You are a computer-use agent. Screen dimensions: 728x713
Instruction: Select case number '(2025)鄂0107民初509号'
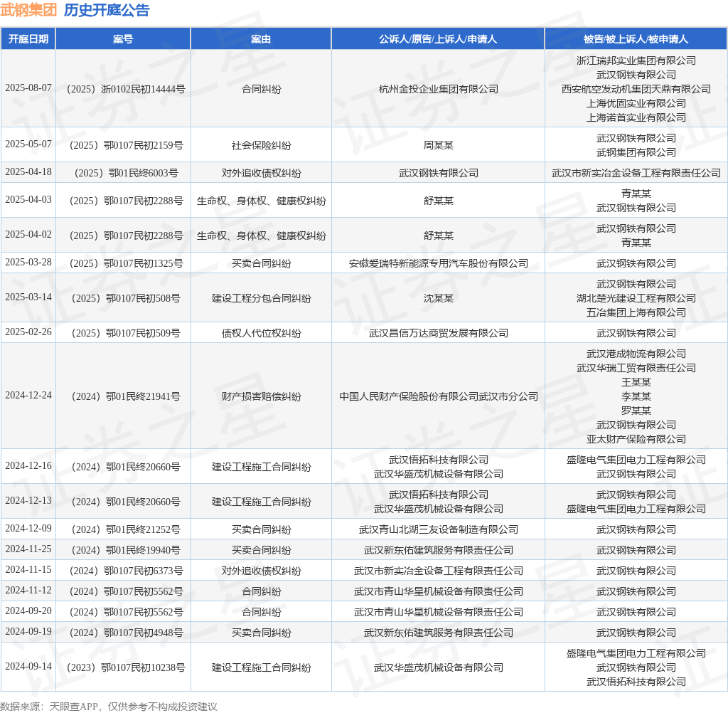[125, 333]
